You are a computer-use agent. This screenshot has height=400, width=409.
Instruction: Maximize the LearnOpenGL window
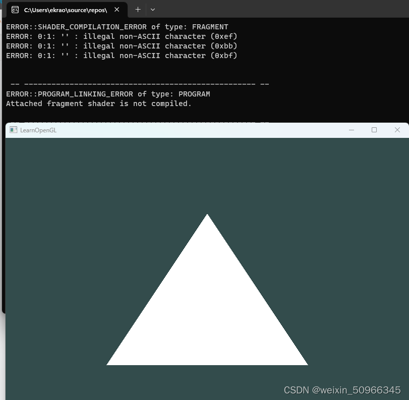tap(374, 130)
